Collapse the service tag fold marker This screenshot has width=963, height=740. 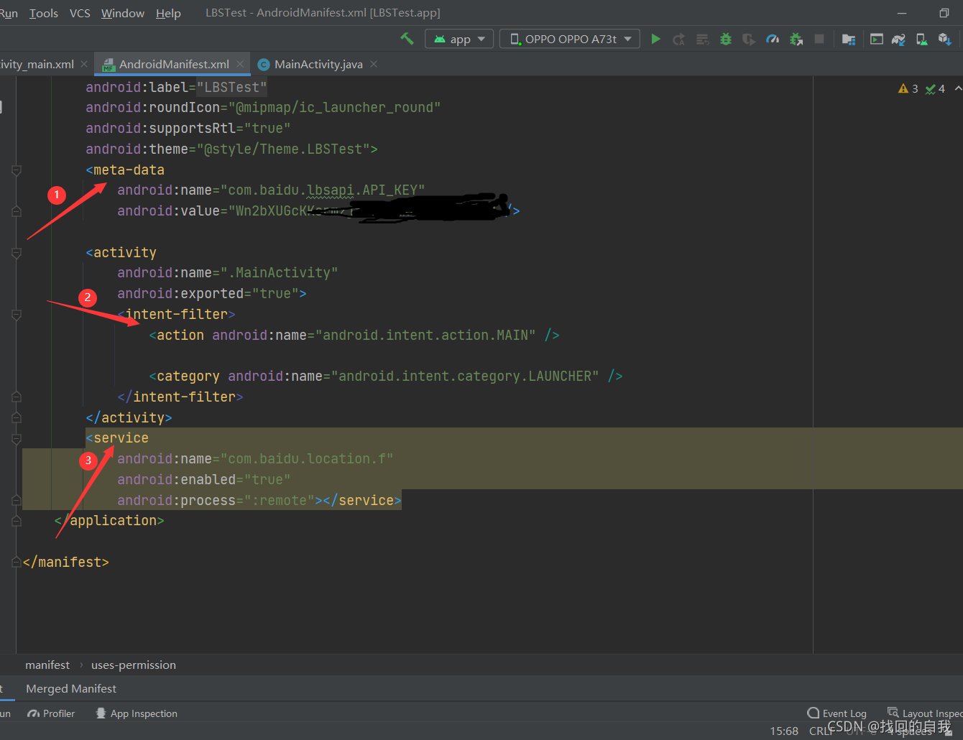(x=17, y=438)
